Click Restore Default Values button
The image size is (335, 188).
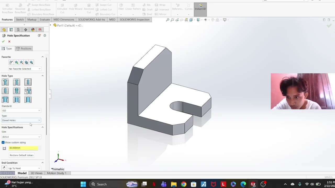[x=22, y=155]
